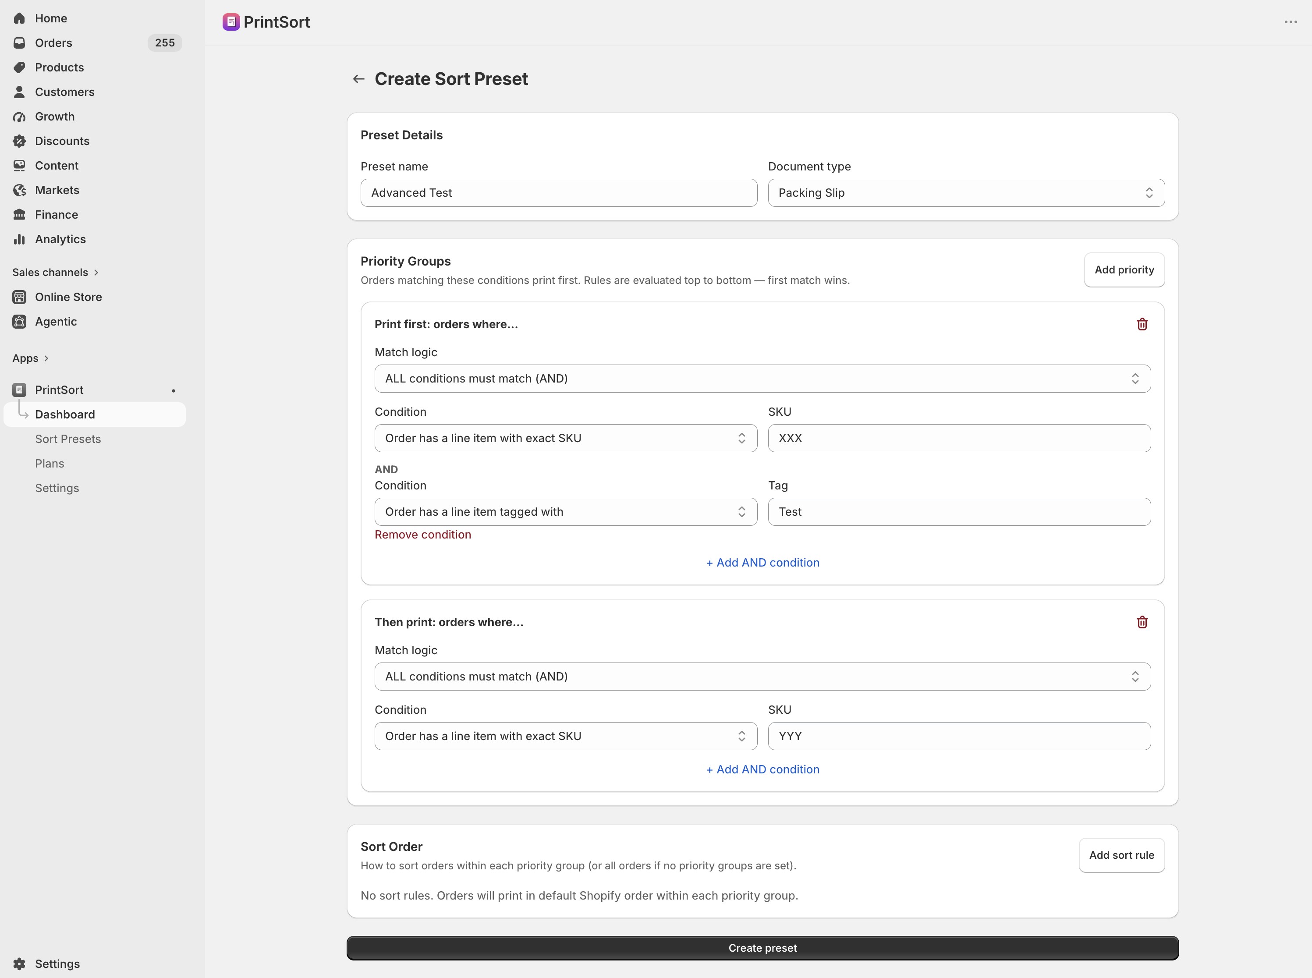Click the Finance bank icon
The height and width of the screenshot is (978, 1312).
click(20, 215)
